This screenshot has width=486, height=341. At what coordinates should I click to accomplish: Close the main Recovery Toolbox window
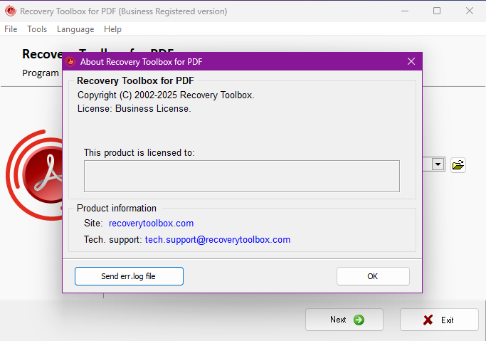point(469,11)
